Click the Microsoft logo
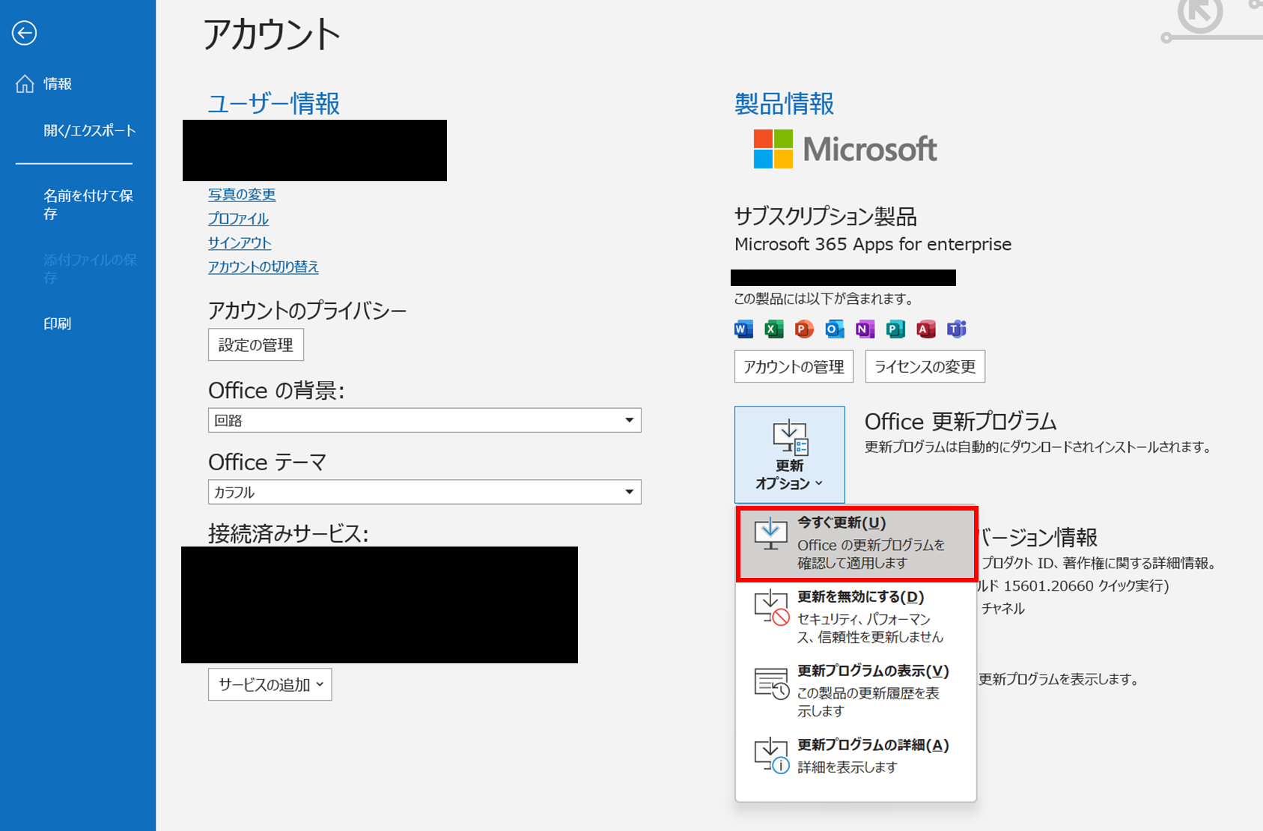The width and height of the screenshot is (1263, 831). (x=845, y=148)
